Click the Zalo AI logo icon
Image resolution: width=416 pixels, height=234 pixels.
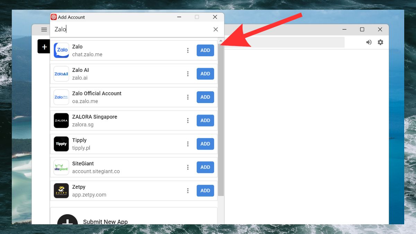pyautogui.click(x=61, y=74)
